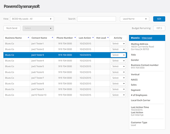
Task: Click the Contact Name column header text
Action: [39, 38]
